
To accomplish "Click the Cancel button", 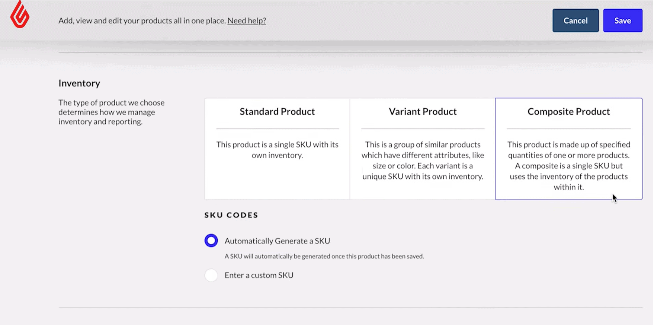I will (x=575, y=20).
